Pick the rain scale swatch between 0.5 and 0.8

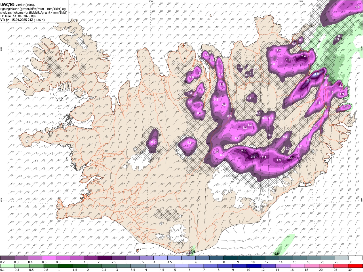click(x=36, y=266)
